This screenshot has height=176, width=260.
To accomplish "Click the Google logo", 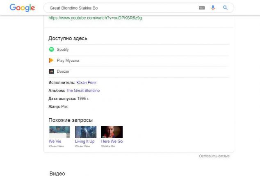I will tap(22, 8).
